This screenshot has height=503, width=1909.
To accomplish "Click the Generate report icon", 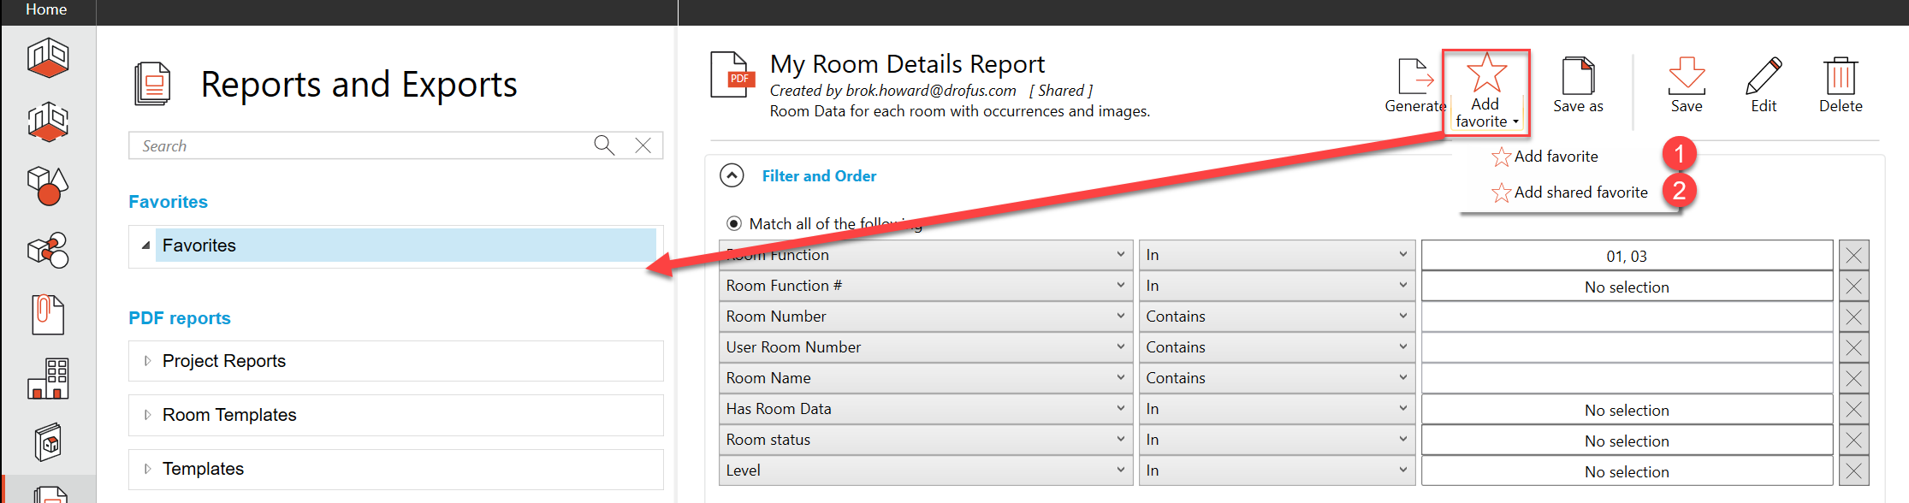I will tap(1414, 77).
